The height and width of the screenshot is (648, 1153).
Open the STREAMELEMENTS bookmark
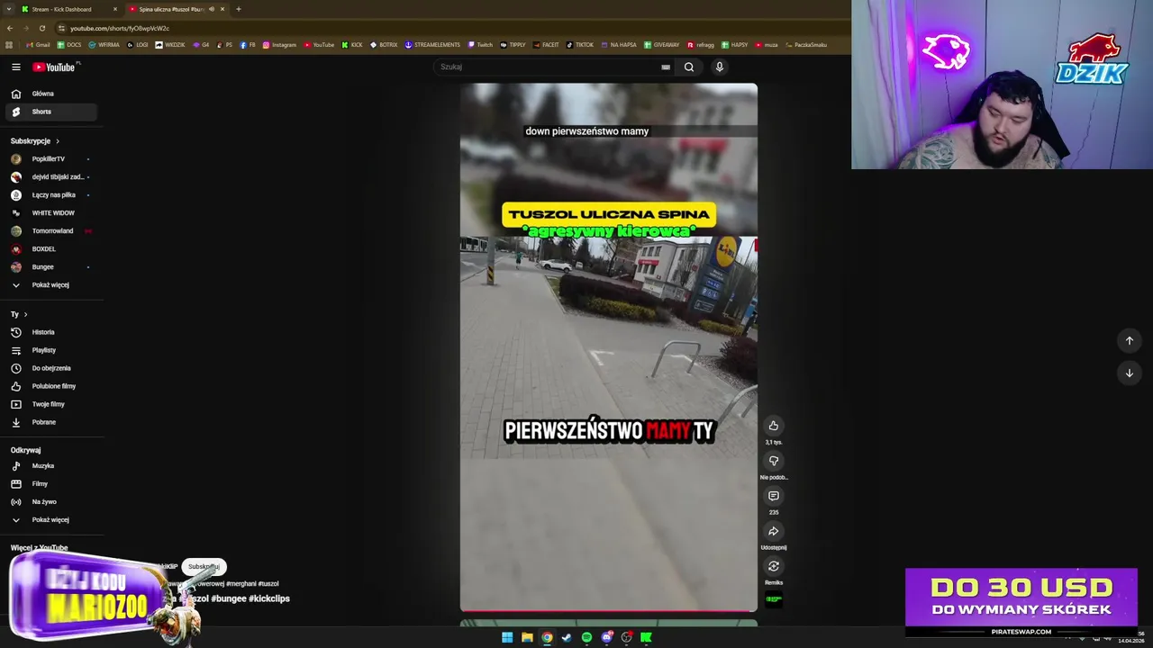click(432, 45)
